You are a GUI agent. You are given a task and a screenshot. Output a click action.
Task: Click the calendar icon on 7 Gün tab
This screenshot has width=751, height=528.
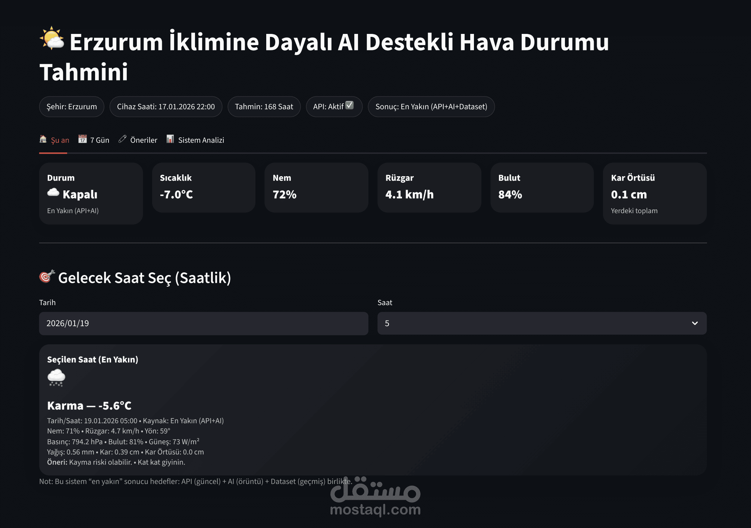pyautogui.click(x=82, y=139)
